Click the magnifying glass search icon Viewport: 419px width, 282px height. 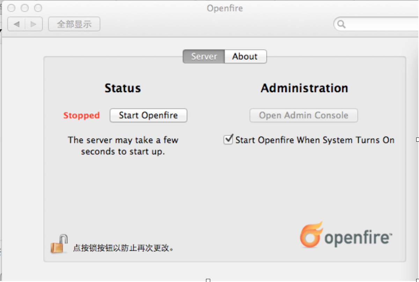click(x=341, y=24)
